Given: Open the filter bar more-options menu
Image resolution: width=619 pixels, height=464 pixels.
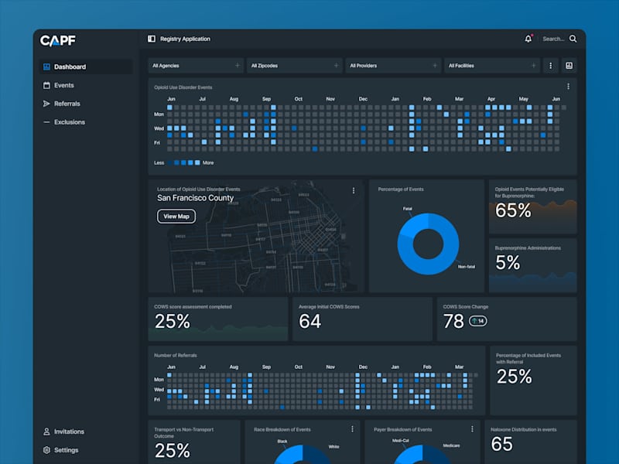Looking at the screenshot, I should coord(551,66).
